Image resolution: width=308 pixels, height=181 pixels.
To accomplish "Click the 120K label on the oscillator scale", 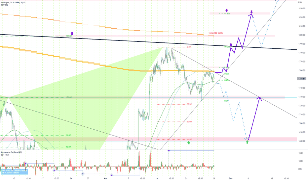I will [300, 153].
